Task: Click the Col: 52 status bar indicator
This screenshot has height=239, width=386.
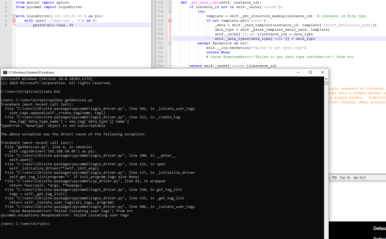Action: pyautogui.click(x=345, y=177)
